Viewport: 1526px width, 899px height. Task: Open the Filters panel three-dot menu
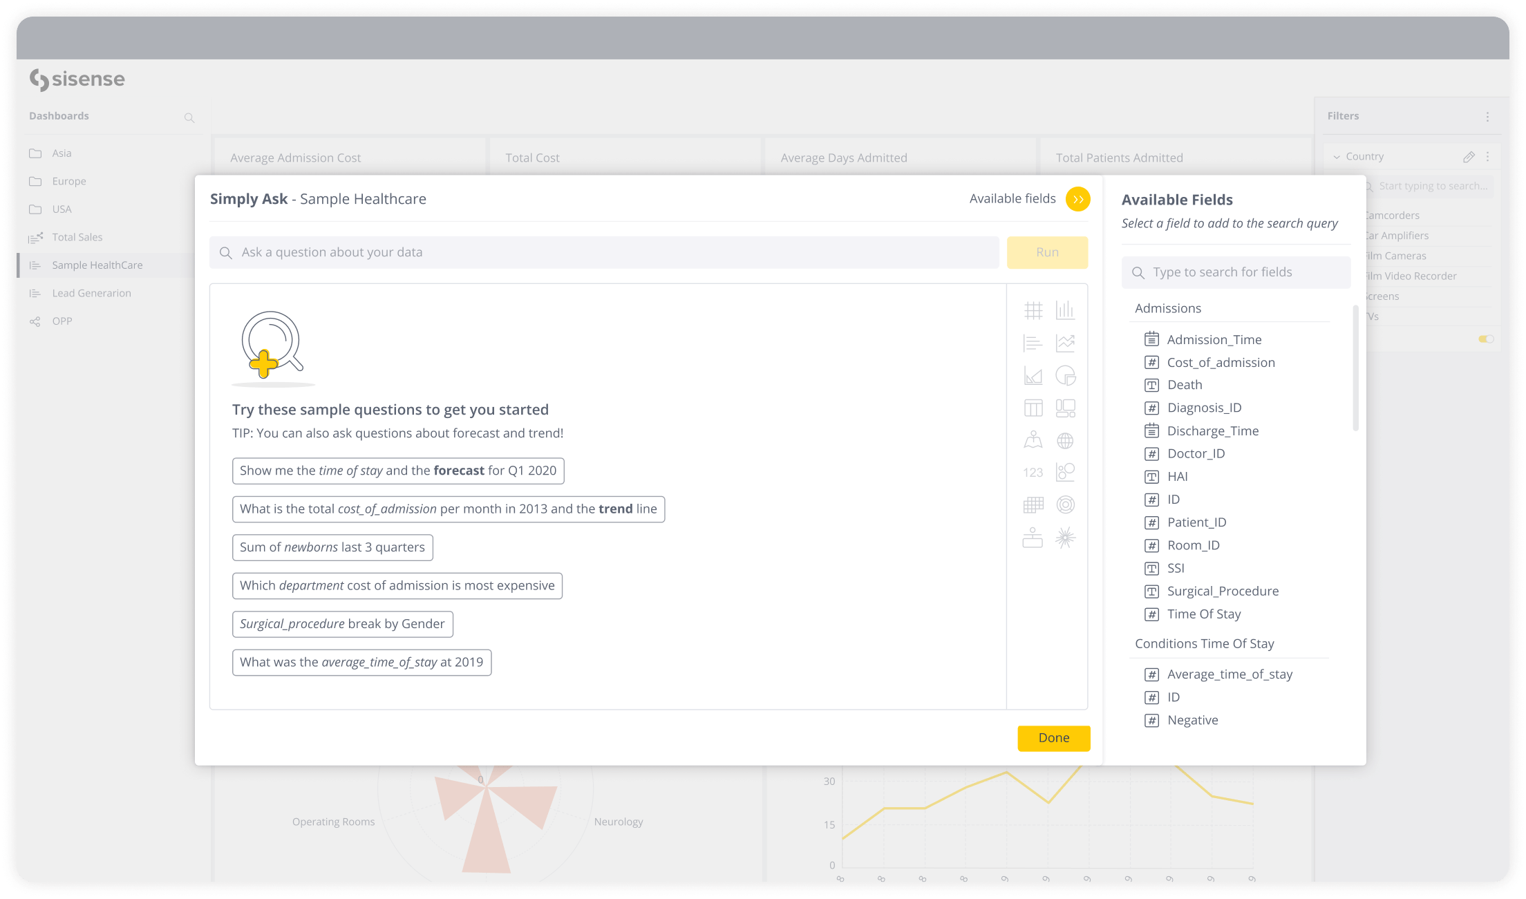1487,117
